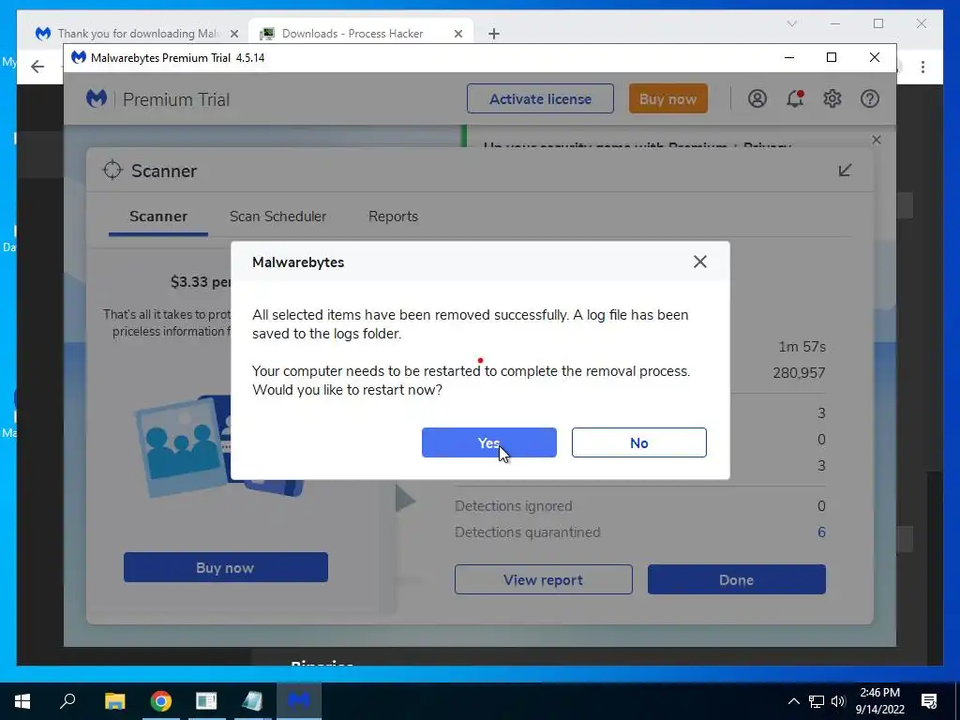Click the promo panel expand arrow

pyautogui.click(x=405, y=499)
